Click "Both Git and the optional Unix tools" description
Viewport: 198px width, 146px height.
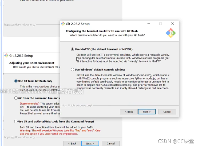[x=57, y=127]
